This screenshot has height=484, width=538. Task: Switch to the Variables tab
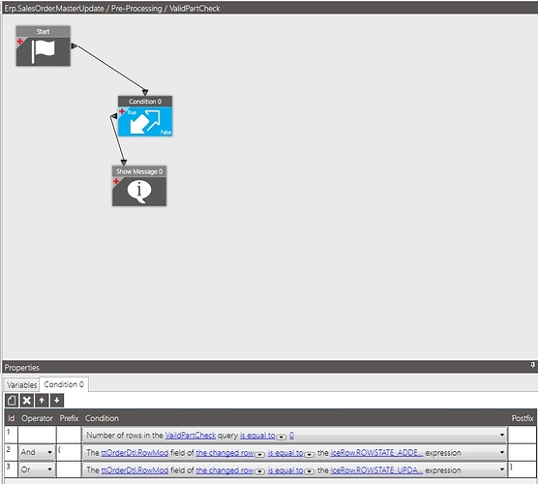pos(21,385)
